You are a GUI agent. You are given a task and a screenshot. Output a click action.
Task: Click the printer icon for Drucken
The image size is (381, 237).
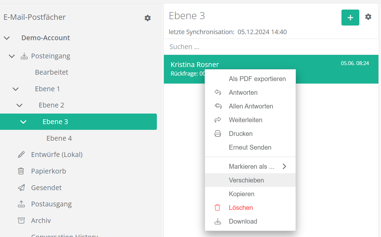pos(218,134)
